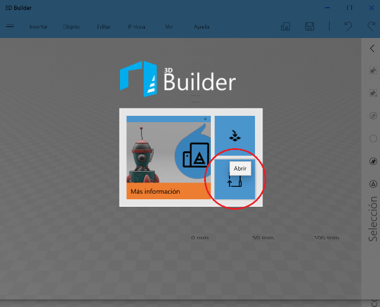Collapse the Selección side panel chevron

point(372,49)
